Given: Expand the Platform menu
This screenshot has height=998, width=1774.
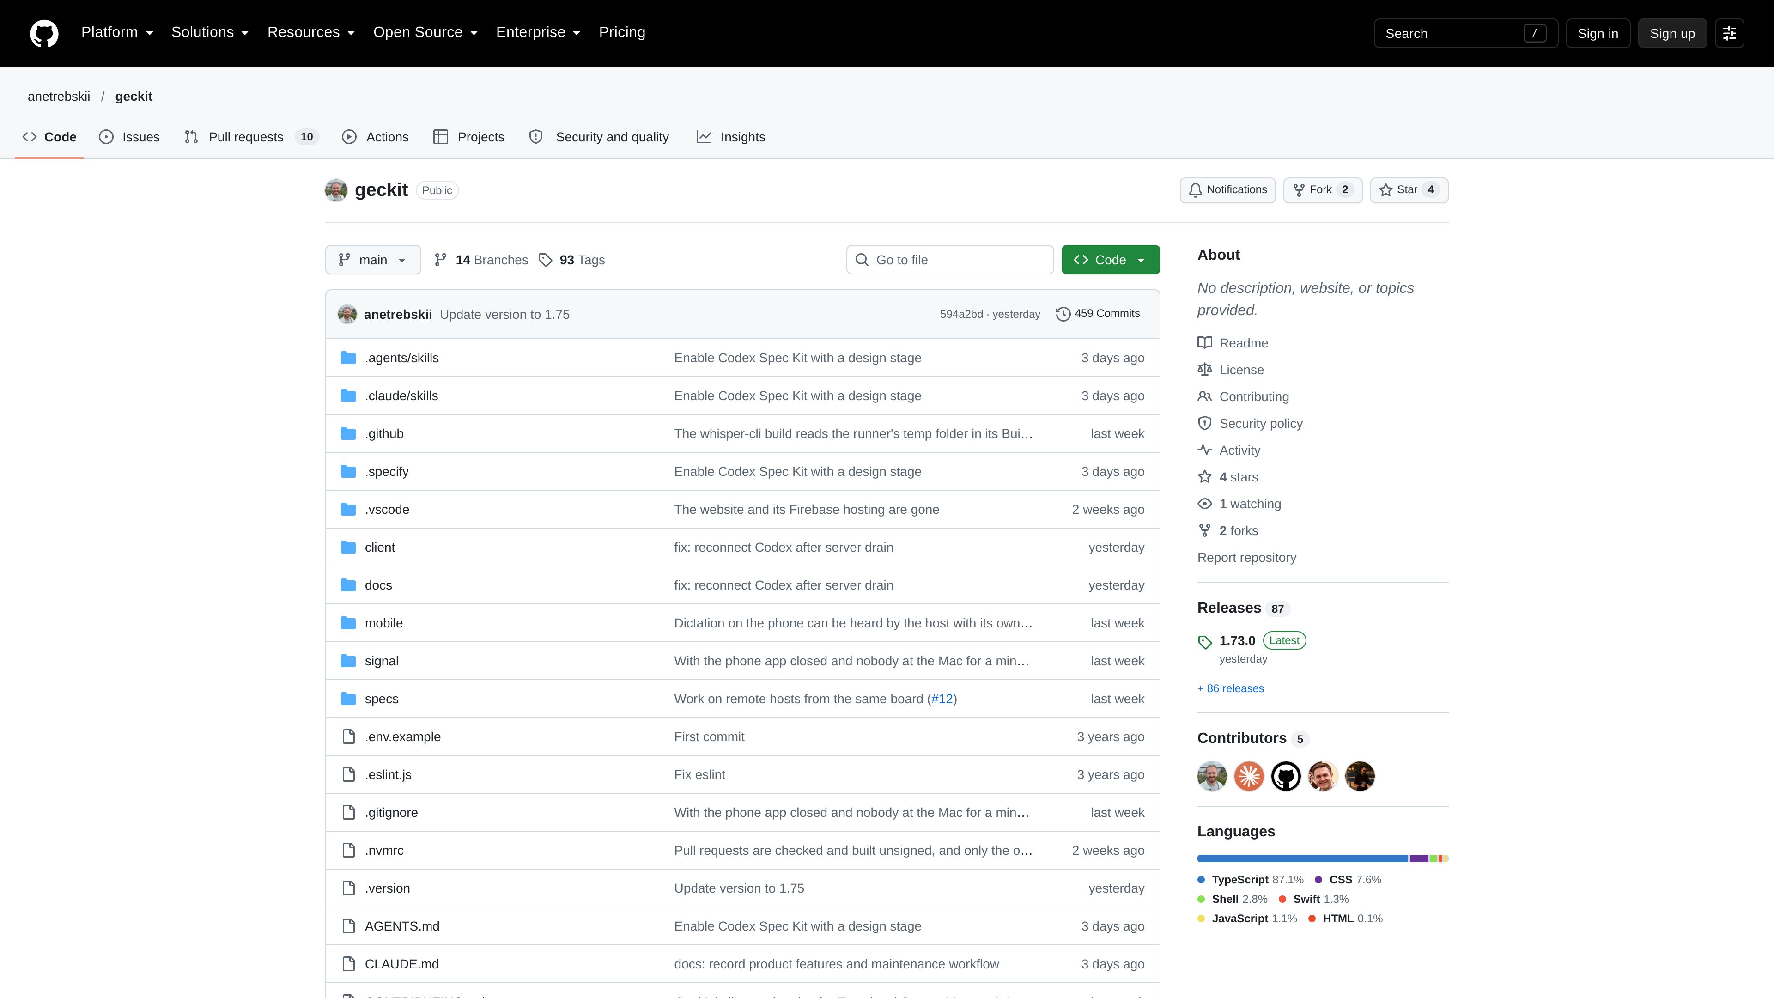Looking at the screenshot, I should (117, 32).
